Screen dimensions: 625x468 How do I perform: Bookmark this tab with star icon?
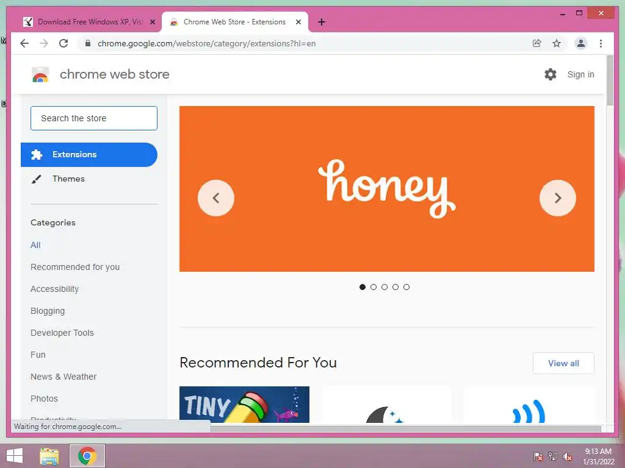[557, 43]
